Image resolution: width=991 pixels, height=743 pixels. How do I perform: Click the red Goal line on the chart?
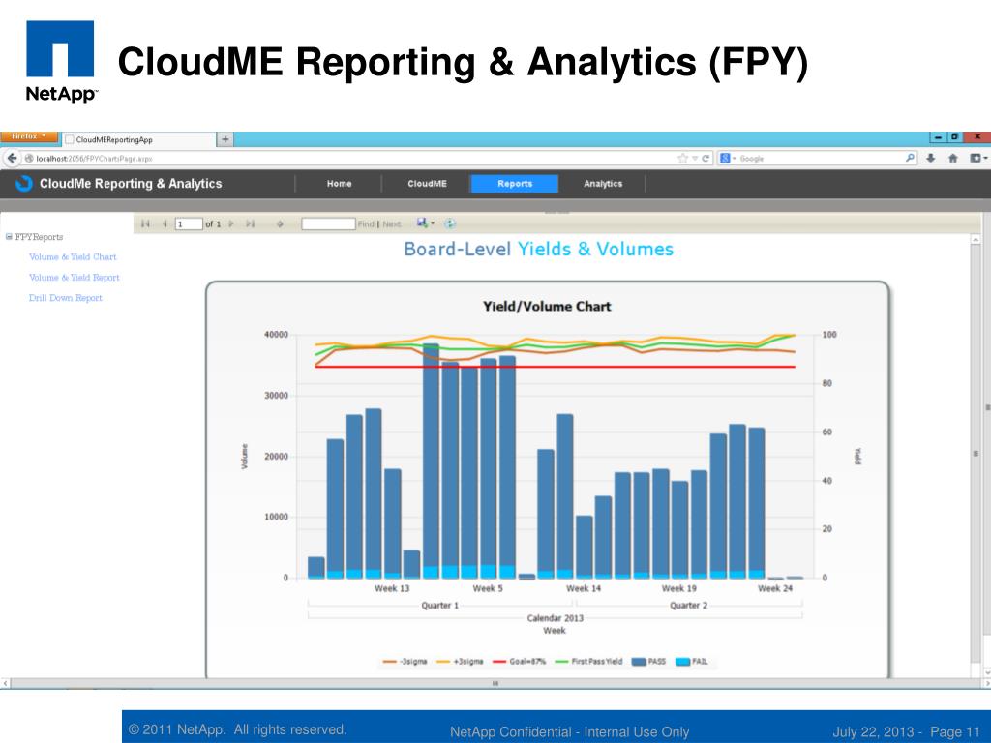[x=555, y=367]
